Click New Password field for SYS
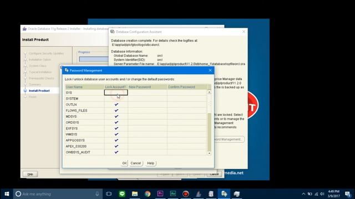355x199 pixels. (x=148, y=92)
